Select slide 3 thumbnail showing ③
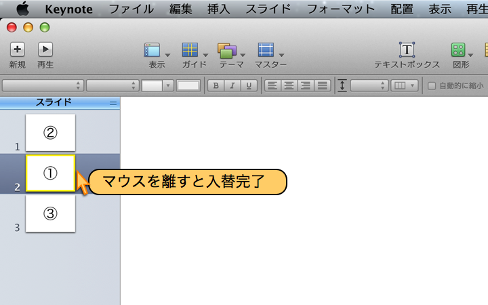Image resolution: width=488 pixels, height=305 pixels. point(50,213)
